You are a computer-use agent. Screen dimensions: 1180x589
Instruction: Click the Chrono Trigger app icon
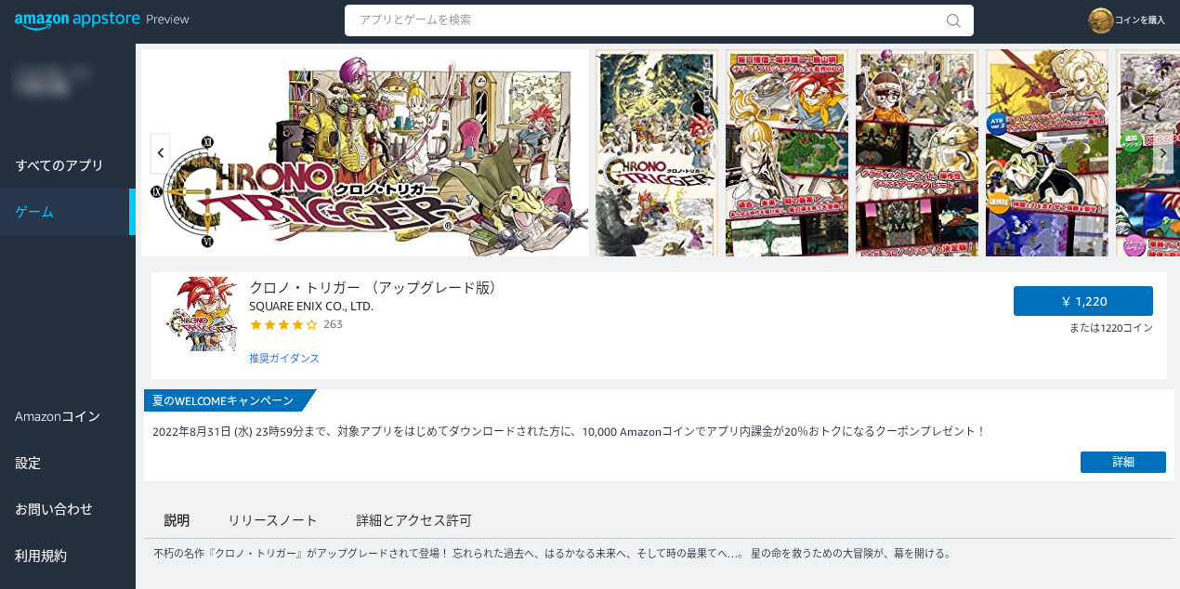(201, 313)
